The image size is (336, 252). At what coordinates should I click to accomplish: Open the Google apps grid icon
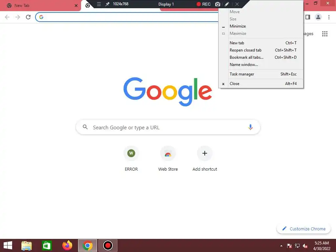[325, 34]
